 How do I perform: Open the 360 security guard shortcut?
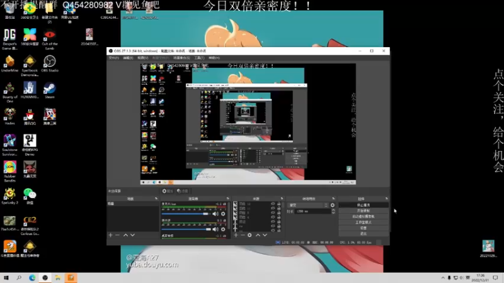pyautogui.click(x=30, y=11)
